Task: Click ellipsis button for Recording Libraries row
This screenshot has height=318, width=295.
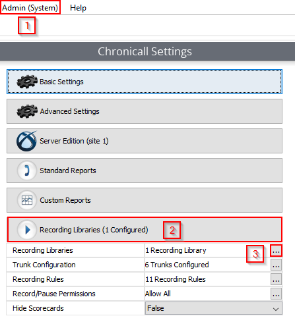Action: [x=276, y=250]
